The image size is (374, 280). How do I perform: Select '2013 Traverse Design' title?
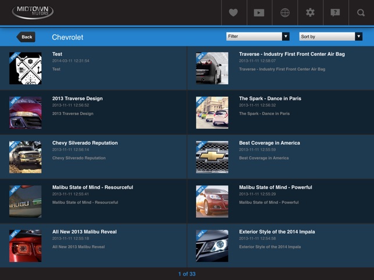point(77,98)
